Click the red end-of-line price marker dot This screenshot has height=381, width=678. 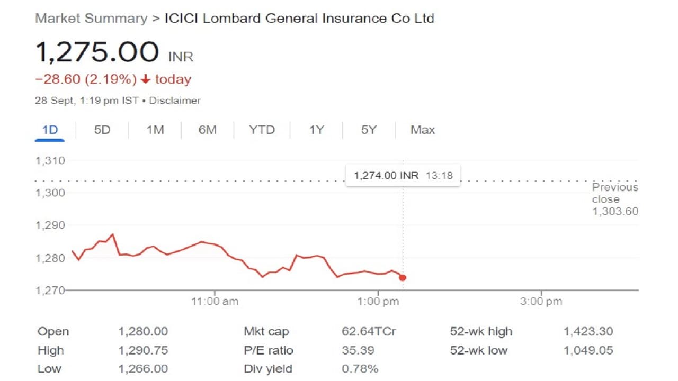[x=403, y=278]
